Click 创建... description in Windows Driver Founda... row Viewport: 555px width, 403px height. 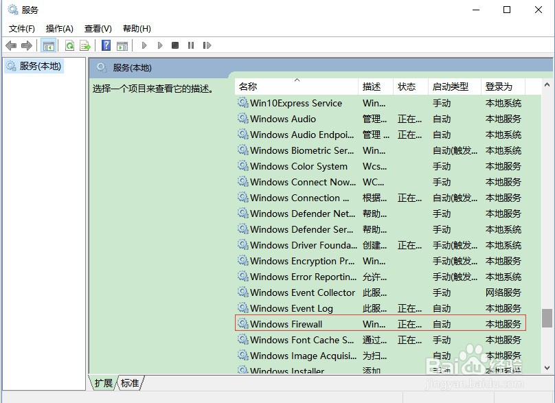point(375,245)
